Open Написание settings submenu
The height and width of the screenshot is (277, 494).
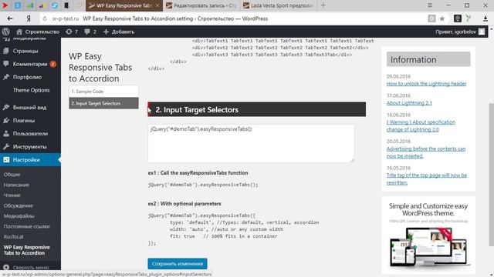pyautogui.click(x=16, y=185)
